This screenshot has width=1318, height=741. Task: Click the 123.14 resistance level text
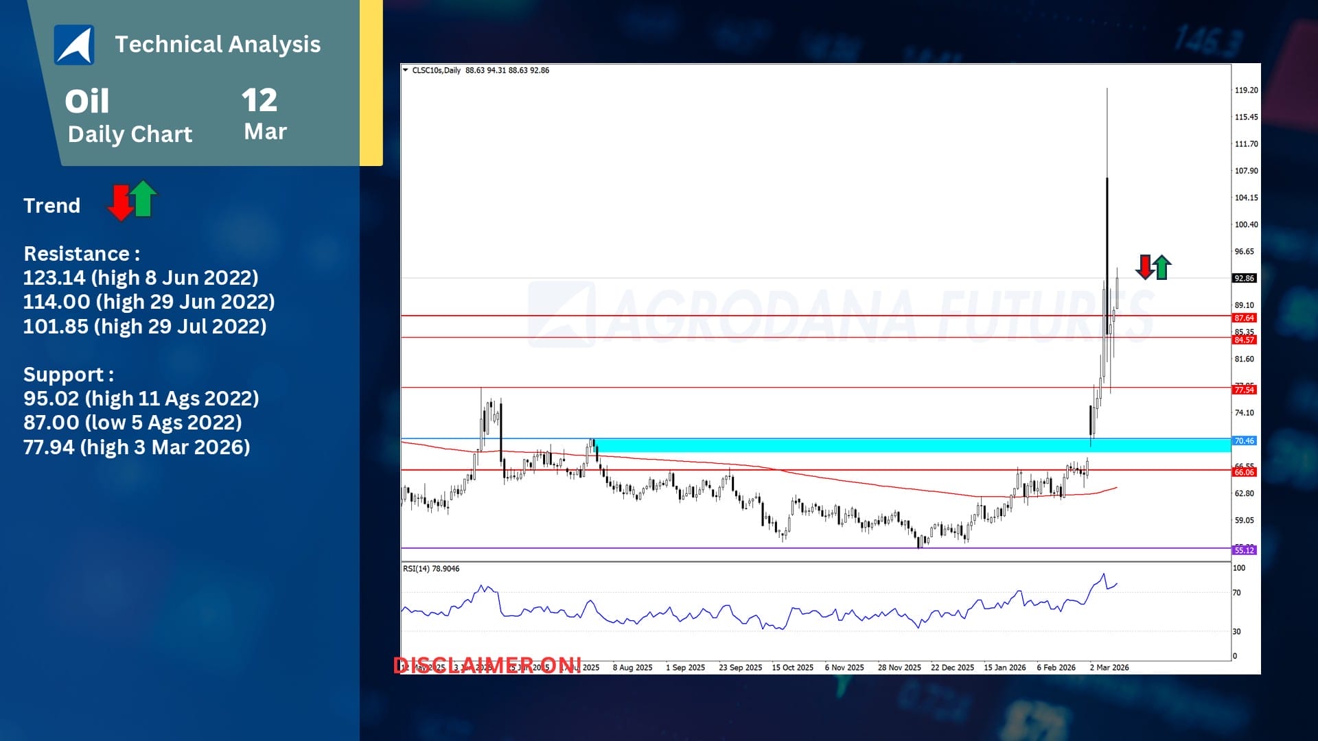click(141, 277)
